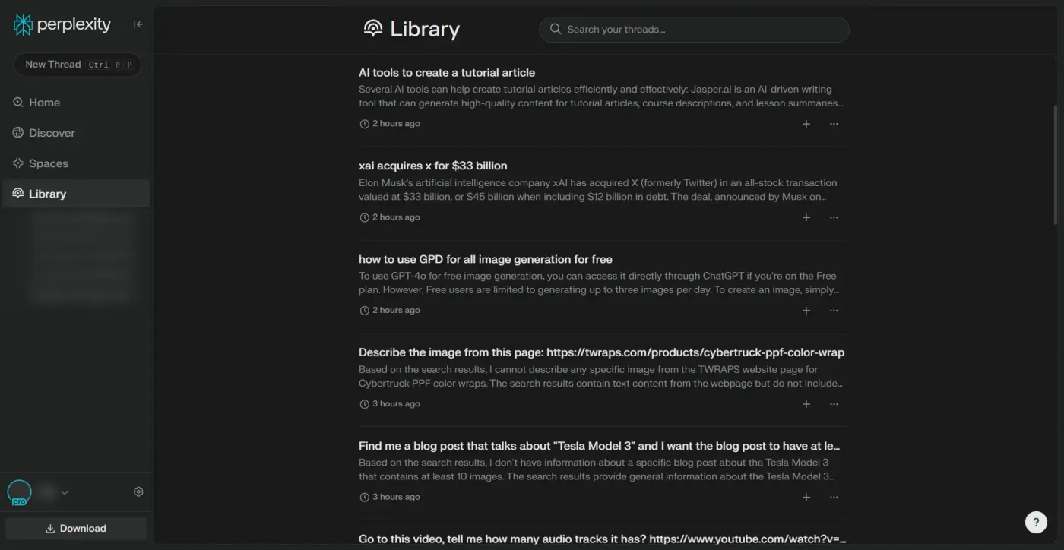
Task: Click the Discover globe icon
Action: pos(18,132)
